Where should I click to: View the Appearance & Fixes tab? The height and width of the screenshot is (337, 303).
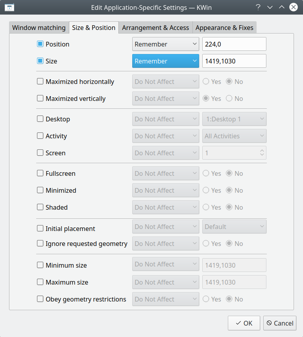[224, 28]
